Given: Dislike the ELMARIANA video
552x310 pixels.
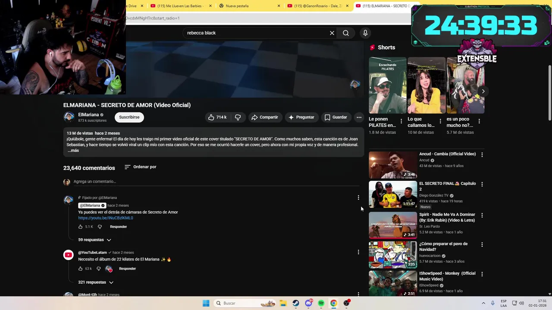Looking at the screenshot, I should pyautogui.click(x=238, y=117).
